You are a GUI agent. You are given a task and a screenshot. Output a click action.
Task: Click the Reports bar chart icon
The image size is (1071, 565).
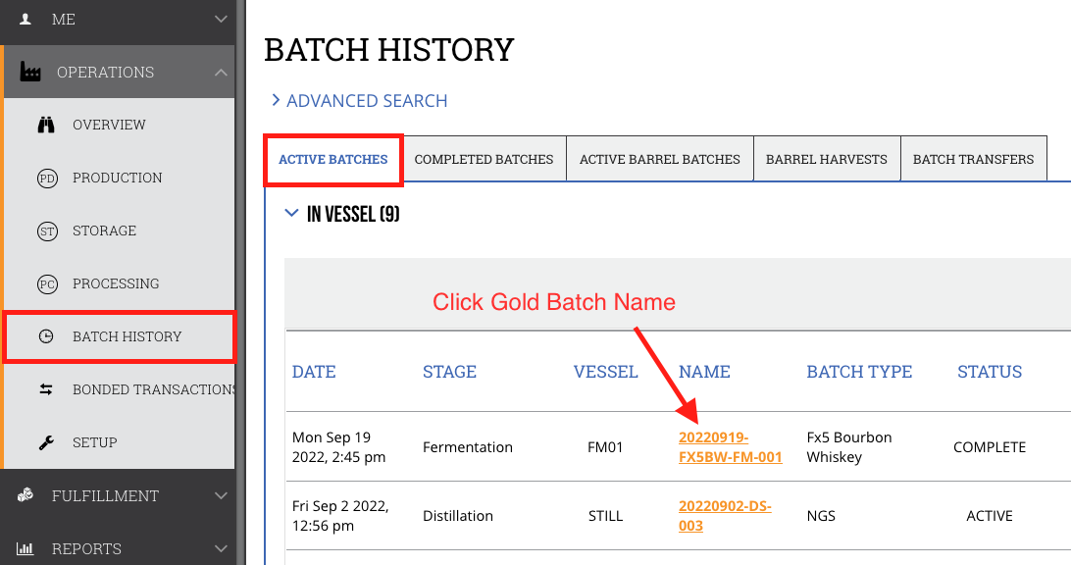click(25, 548)
